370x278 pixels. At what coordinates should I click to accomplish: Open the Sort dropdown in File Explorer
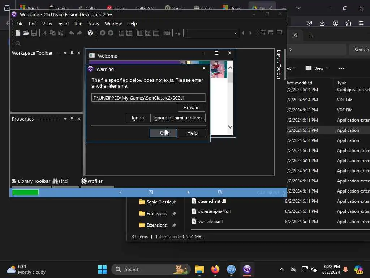tap(291, 68)
